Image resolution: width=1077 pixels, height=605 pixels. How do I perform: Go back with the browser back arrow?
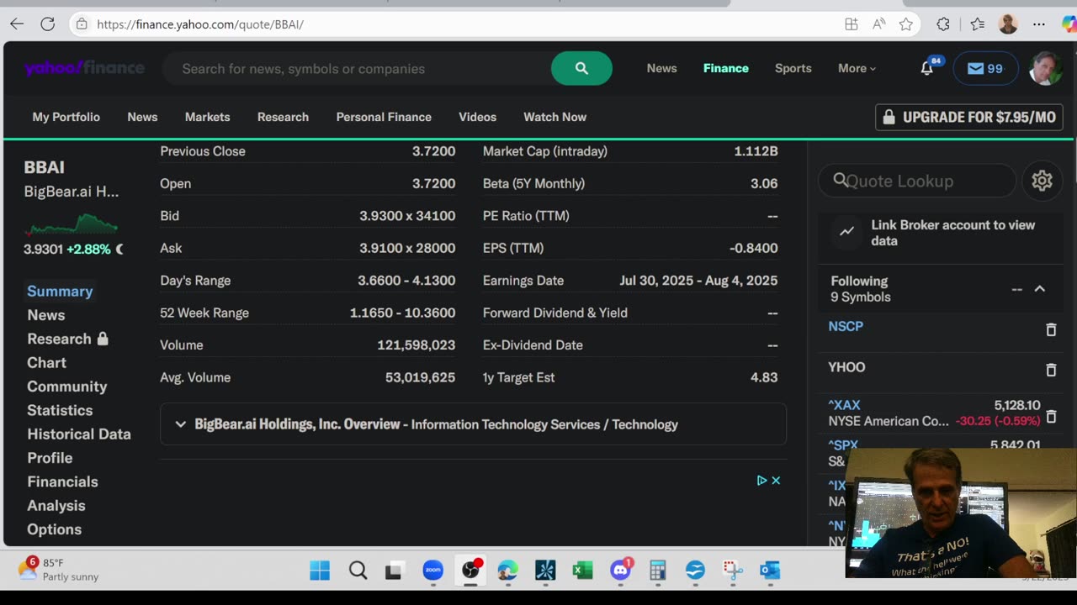click(x=17, y=24)
